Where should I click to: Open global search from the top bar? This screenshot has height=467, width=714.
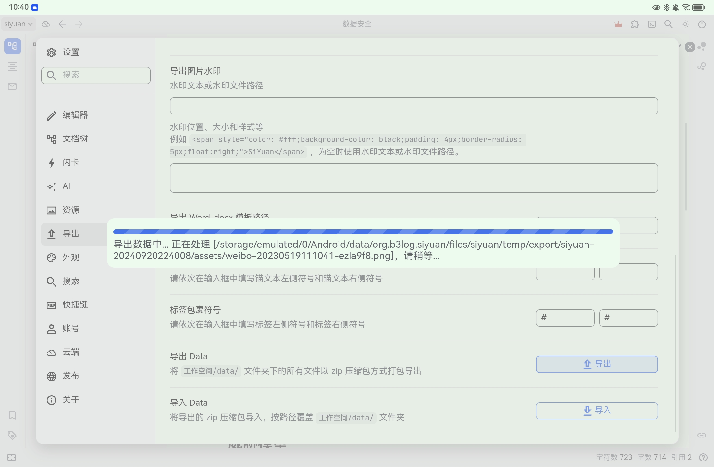668,24
